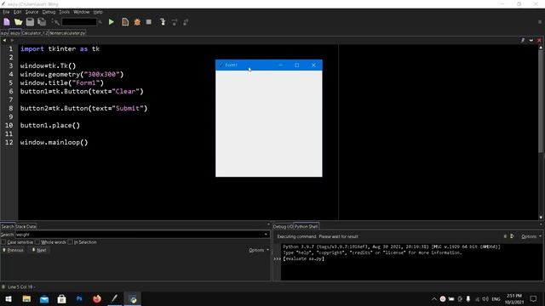Viewport: 545px width, 306px height.
Task: Click the volume icon in the system tray
Action: coord(485,298)
